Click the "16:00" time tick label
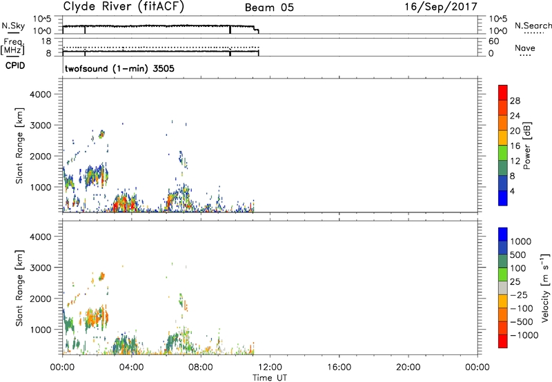 coord(339,368)
